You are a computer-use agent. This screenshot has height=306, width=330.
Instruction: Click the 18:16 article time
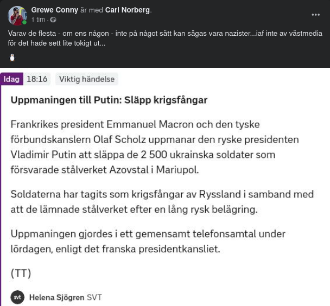coord(37,79)
